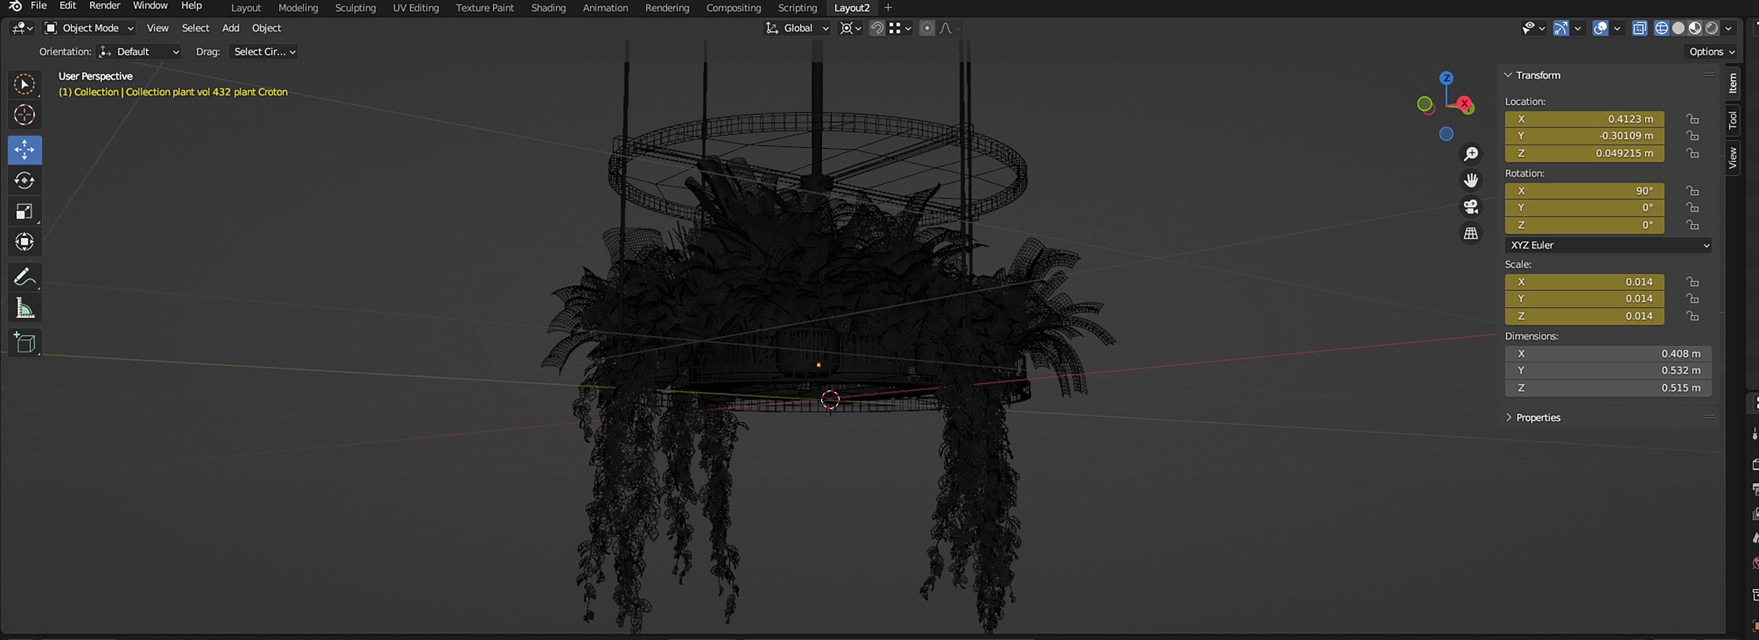
Task: Toggle camera view icon
Action: [x=1471, y=206]
